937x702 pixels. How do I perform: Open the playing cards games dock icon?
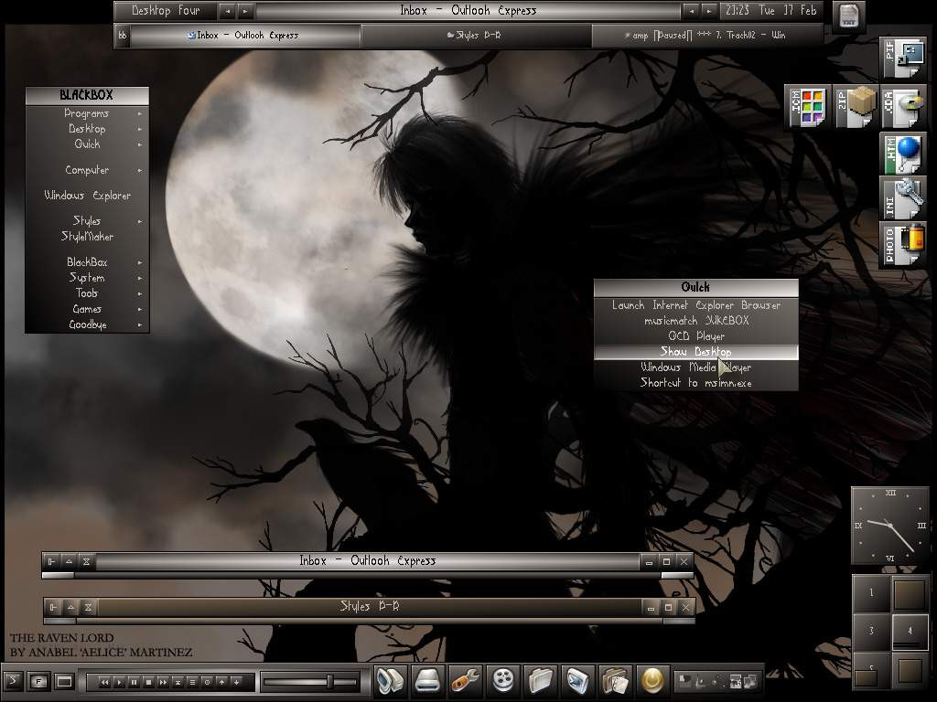pos(616,680)
